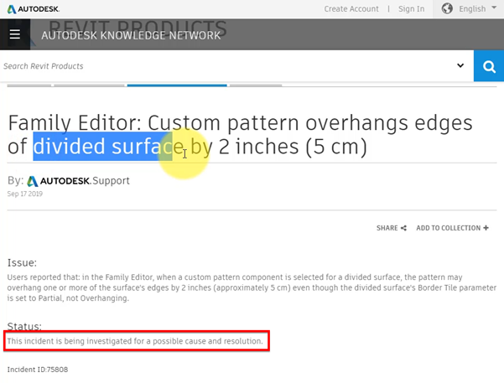This screenshot has width=504, height=383.
Task: Click the Autodesk Knowledge Network title
Action: coord(131,35)
